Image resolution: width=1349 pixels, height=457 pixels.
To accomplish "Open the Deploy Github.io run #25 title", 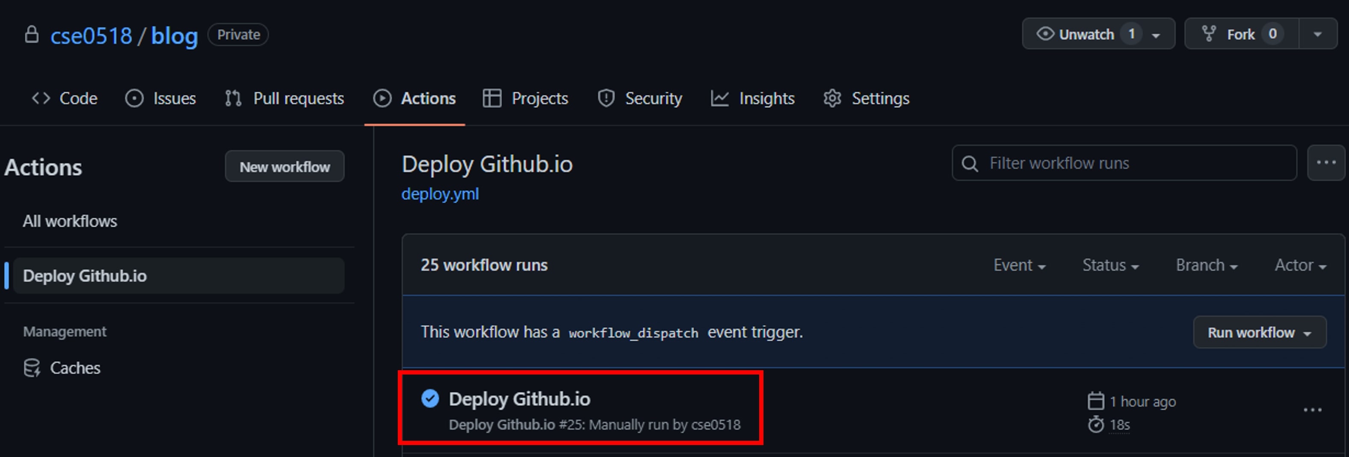I will coord(520,399).
